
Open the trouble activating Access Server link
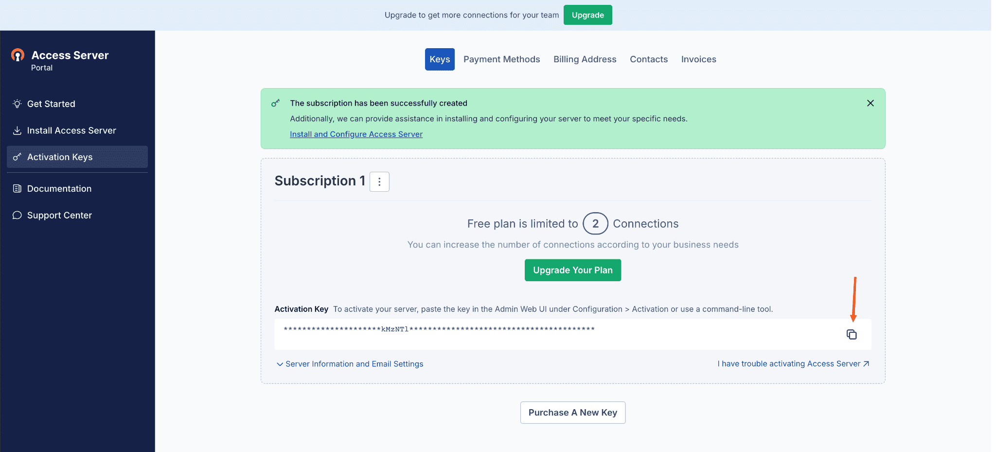(793, 364)
